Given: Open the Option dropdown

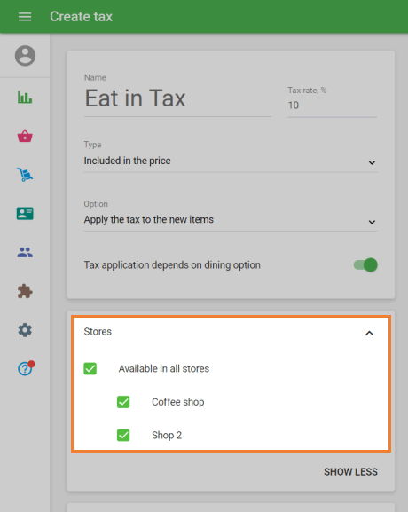Looking at the screenshot, I should pos(231,220).
